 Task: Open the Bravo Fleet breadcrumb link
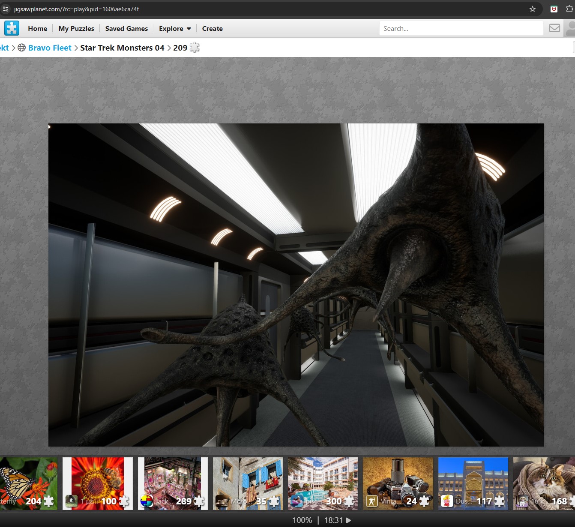[x=50, y=48]
